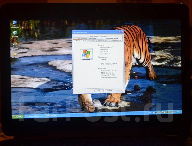192x146 pixels.
Task: Click the Windows XP logo image
Action: pyautogui.click(x=87, y=54)
